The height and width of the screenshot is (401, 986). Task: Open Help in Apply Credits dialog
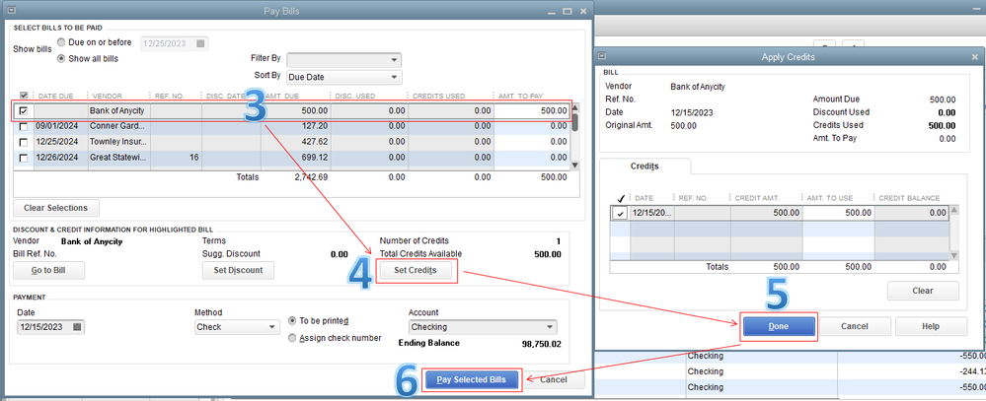click(931, 326)
